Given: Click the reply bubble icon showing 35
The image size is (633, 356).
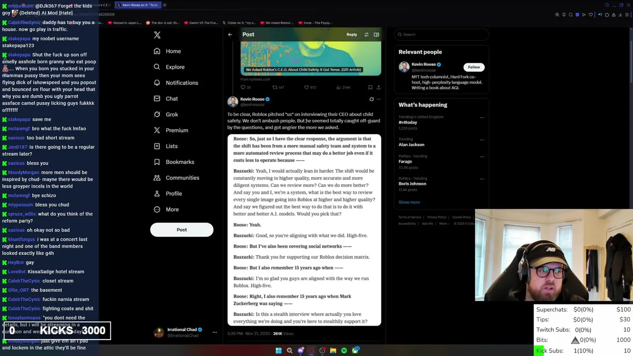Looking at the screenshot, I should pyautogui.click(x=243, y=88).
